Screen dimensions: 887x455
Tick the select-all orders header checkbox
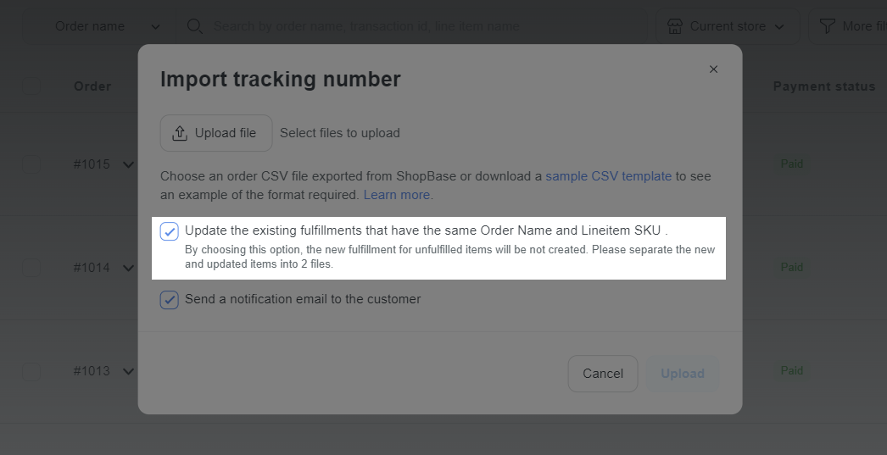point(31,86)
